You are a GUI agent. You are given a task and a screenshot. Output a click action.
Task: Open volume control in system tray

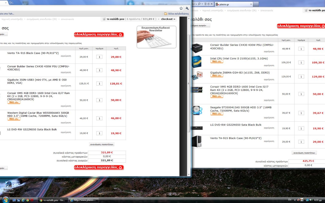click(311, 200)
